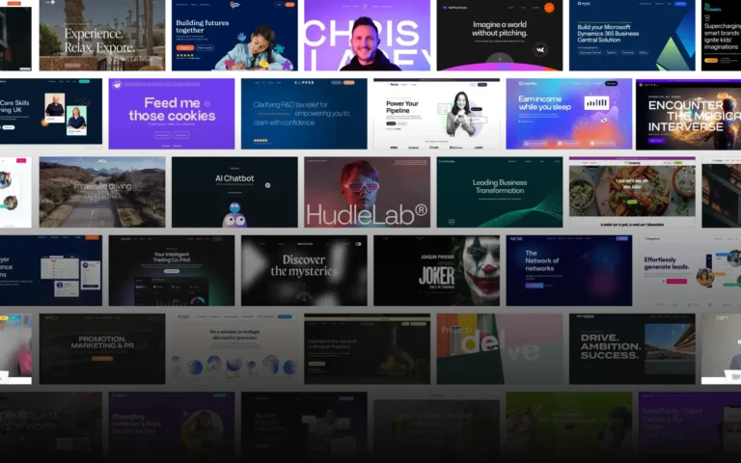
Task: Select the 'Feed me those cookies' thumbnail
Action: click(x=172, y=114)
